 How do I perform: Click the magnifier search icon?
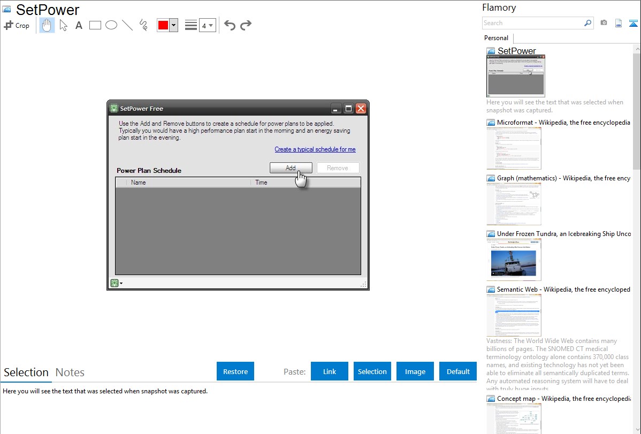tap(588, 23)
